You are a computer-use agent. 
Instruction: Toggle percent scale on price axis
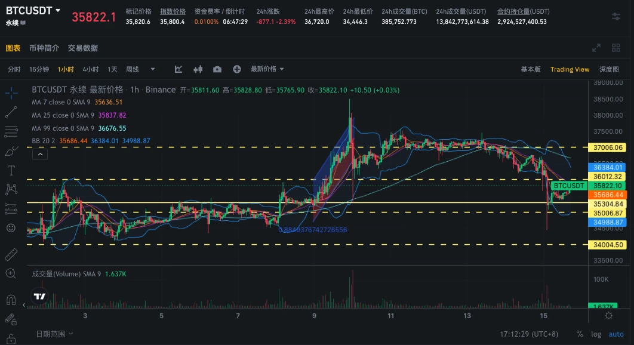tap(580, 334)
